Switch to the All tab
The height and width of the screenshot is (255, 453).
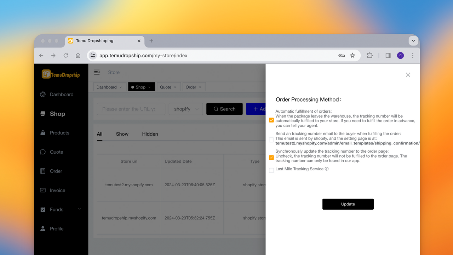point(99,134)
